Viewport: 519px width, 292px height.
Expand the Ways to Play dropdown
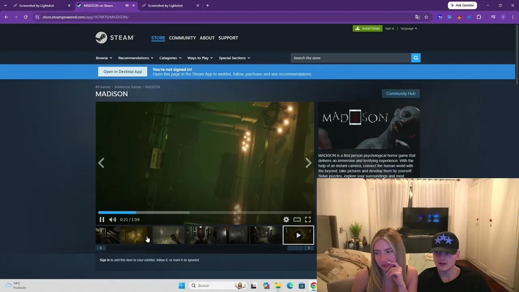click(200, 58)
